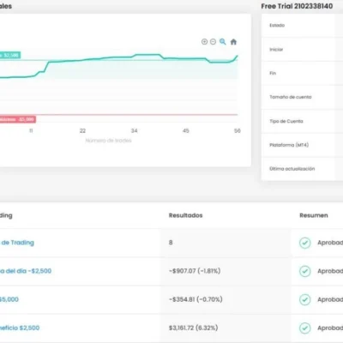Click the chart zoom-out minus icon

coord(213,42)
